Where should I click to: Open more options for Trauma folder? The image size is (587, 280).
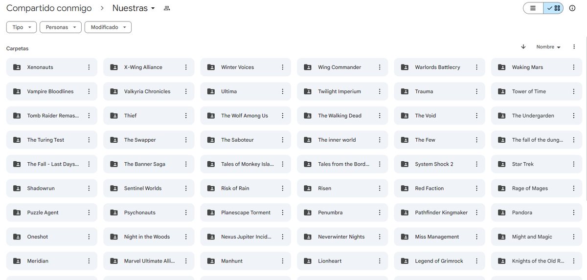point(477,91)
